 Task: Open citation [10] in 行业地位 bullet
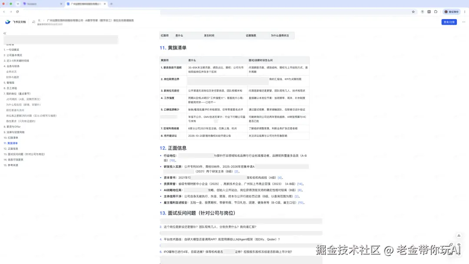[x=172, y=161]
